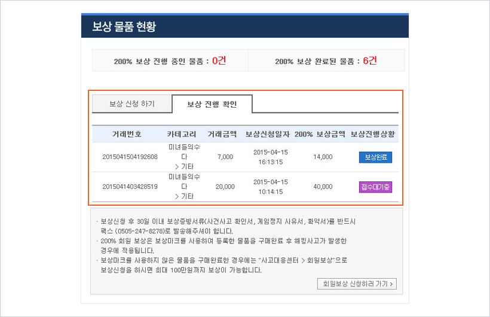Viewport: 490px width, 317px height.
Task: Open the 회원보상 신청하러 가기 link
Action: [357, 284]
